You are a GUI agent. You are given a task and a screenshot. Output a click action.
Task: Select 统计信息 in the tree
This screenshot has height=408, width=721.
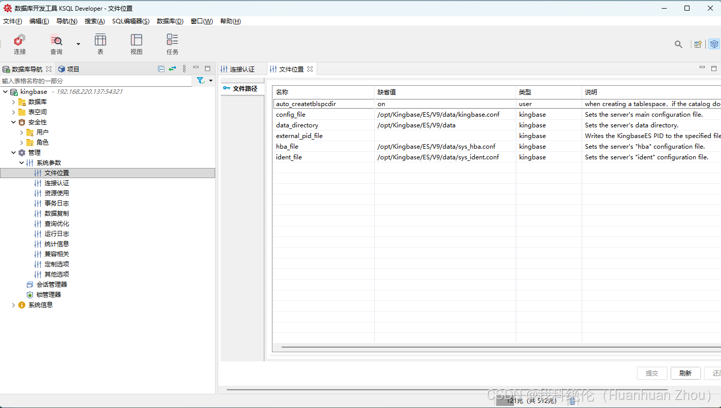pyautogui.click(x=56, y=244)
